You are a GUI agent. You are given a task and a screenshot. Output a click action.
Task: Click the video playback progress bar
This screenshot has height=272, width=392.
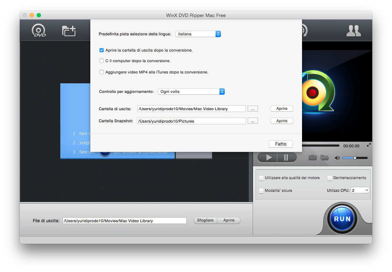321,146
